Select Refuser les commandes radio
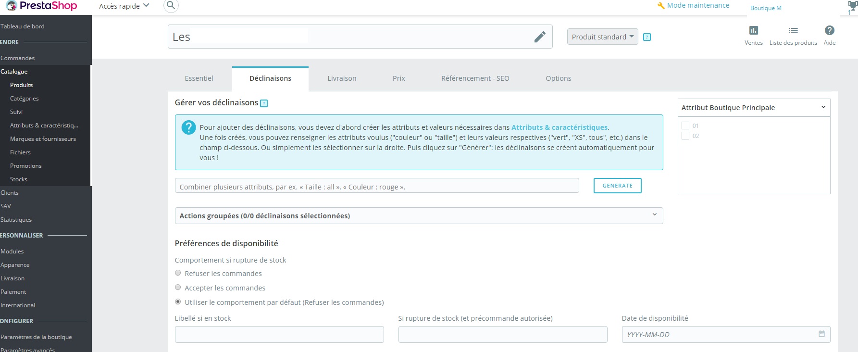The width and height of the screenshot is (858, 352). (178, 273)
